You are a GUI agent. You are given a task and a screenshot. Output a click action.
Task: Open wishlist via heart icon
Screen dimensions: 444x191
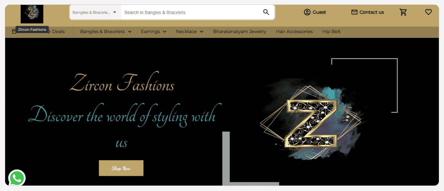tap(428, 12)
